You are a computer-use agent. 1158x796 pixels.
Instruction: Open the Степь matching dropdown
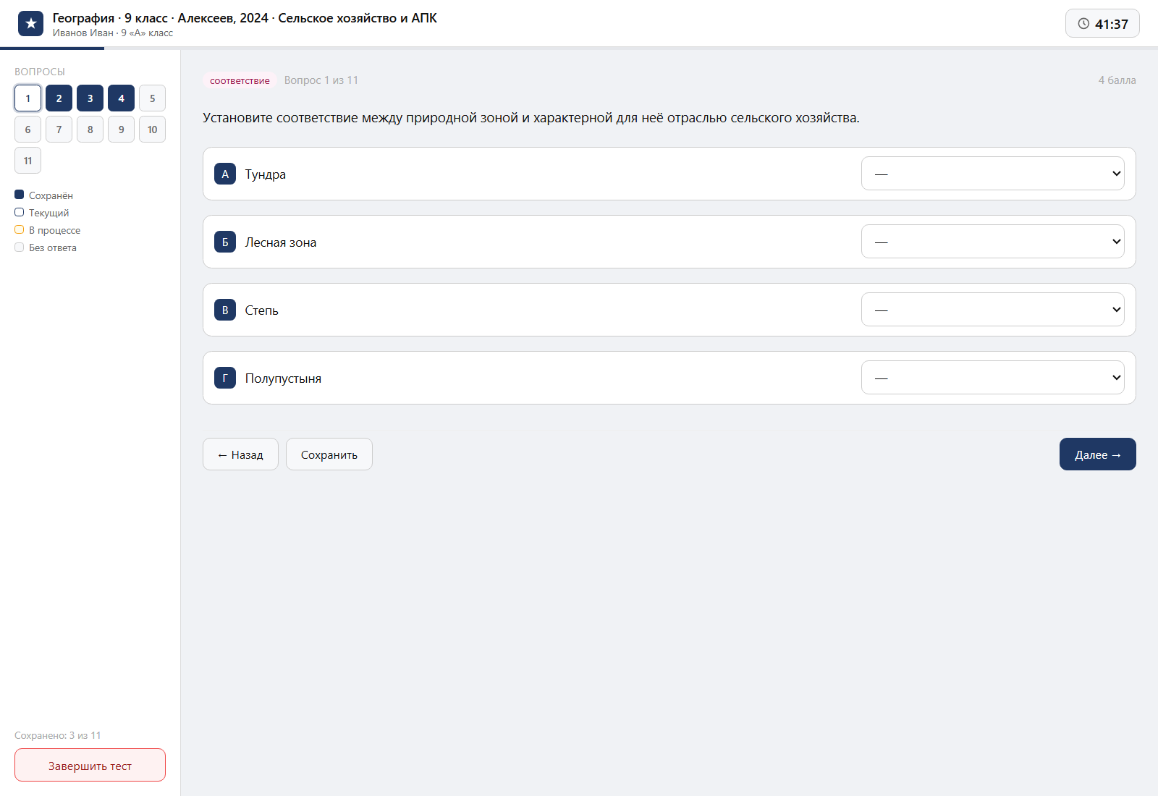click(x=992, y=310)
